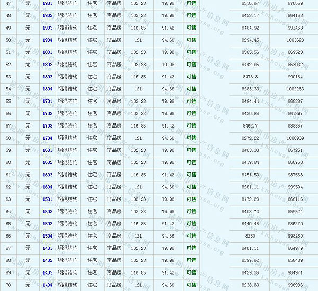The height and width of the screenshot is (291, 318).
Task: Open the 1603 unit link
Action: 48,175
